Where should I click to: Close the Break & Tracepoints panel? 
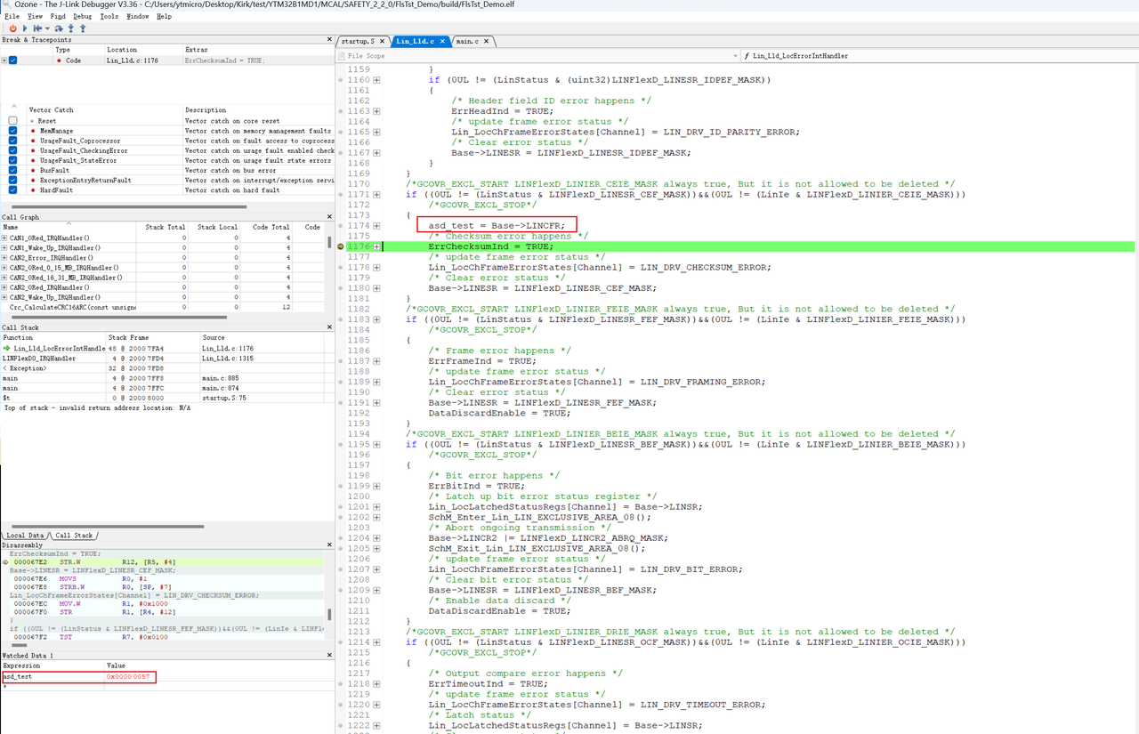(x=329, y=39)
